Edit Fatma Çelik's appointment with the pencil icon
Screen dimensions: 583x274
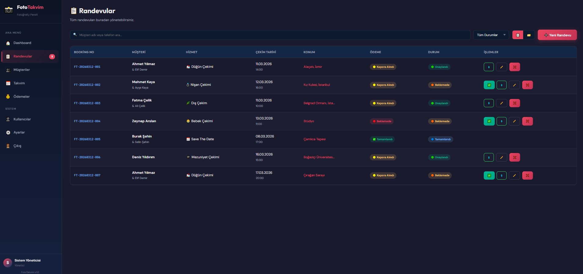coord(501,103)
